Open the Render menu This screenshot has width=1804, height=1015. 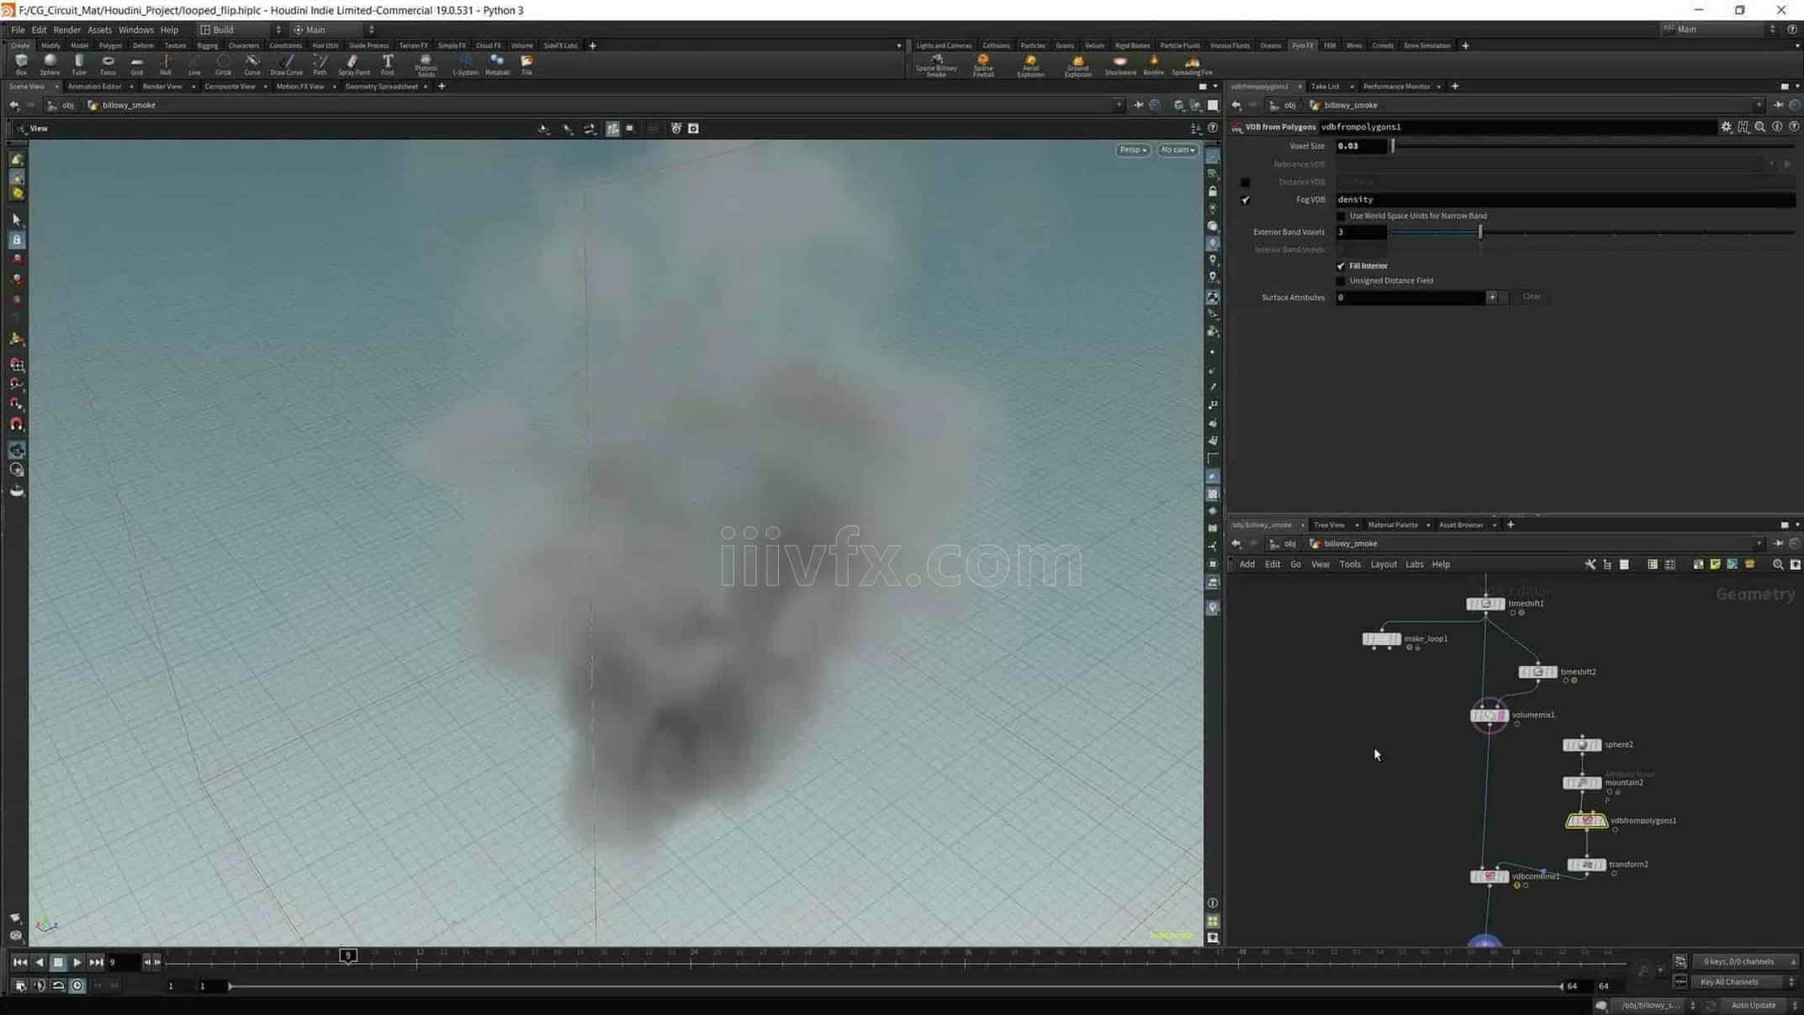pyautogui.click(x=66, y=29)
